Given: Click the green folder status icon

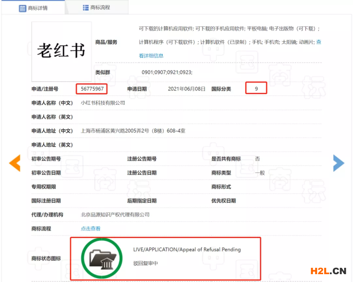Looking at the screenshot, I should click(102, 258).
